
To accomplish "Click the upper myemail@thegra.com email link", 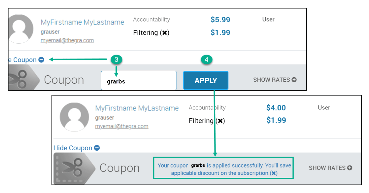I will 67,40.
